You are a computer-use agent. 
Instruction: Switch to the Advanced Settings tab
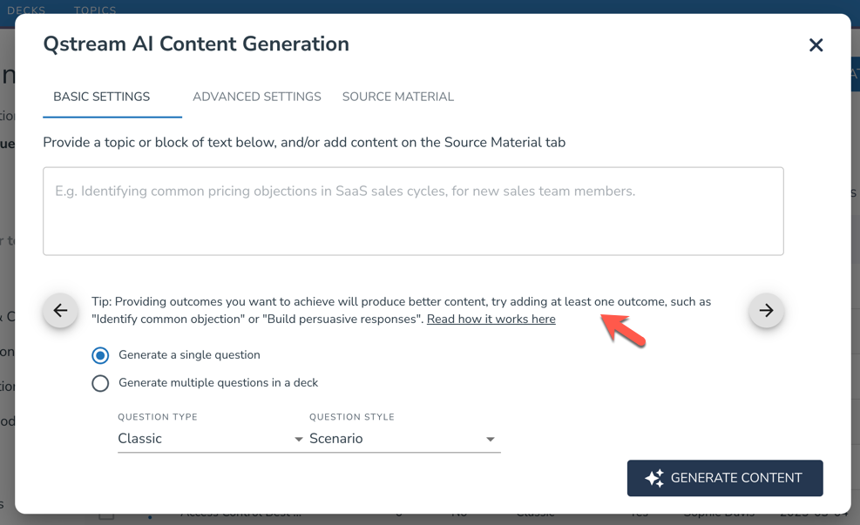click(256, 97)
